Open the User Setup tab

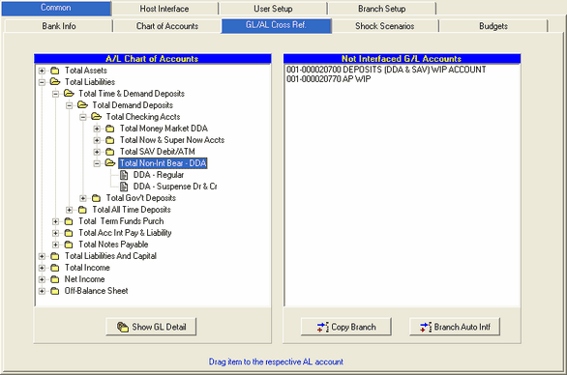pos(273,9)
